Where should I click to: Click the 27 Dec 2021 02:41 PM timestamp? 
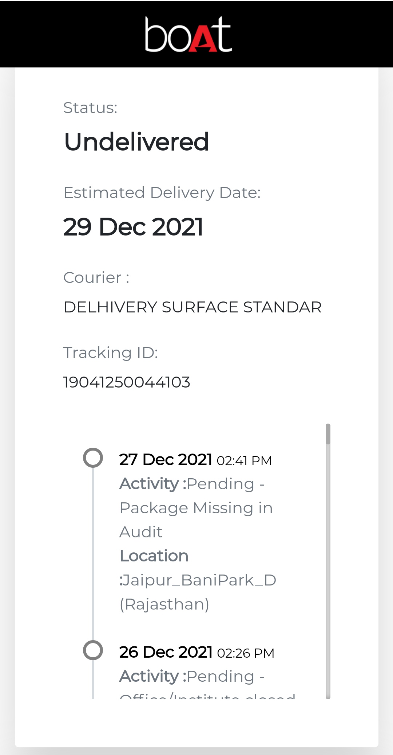click(195, 460)
